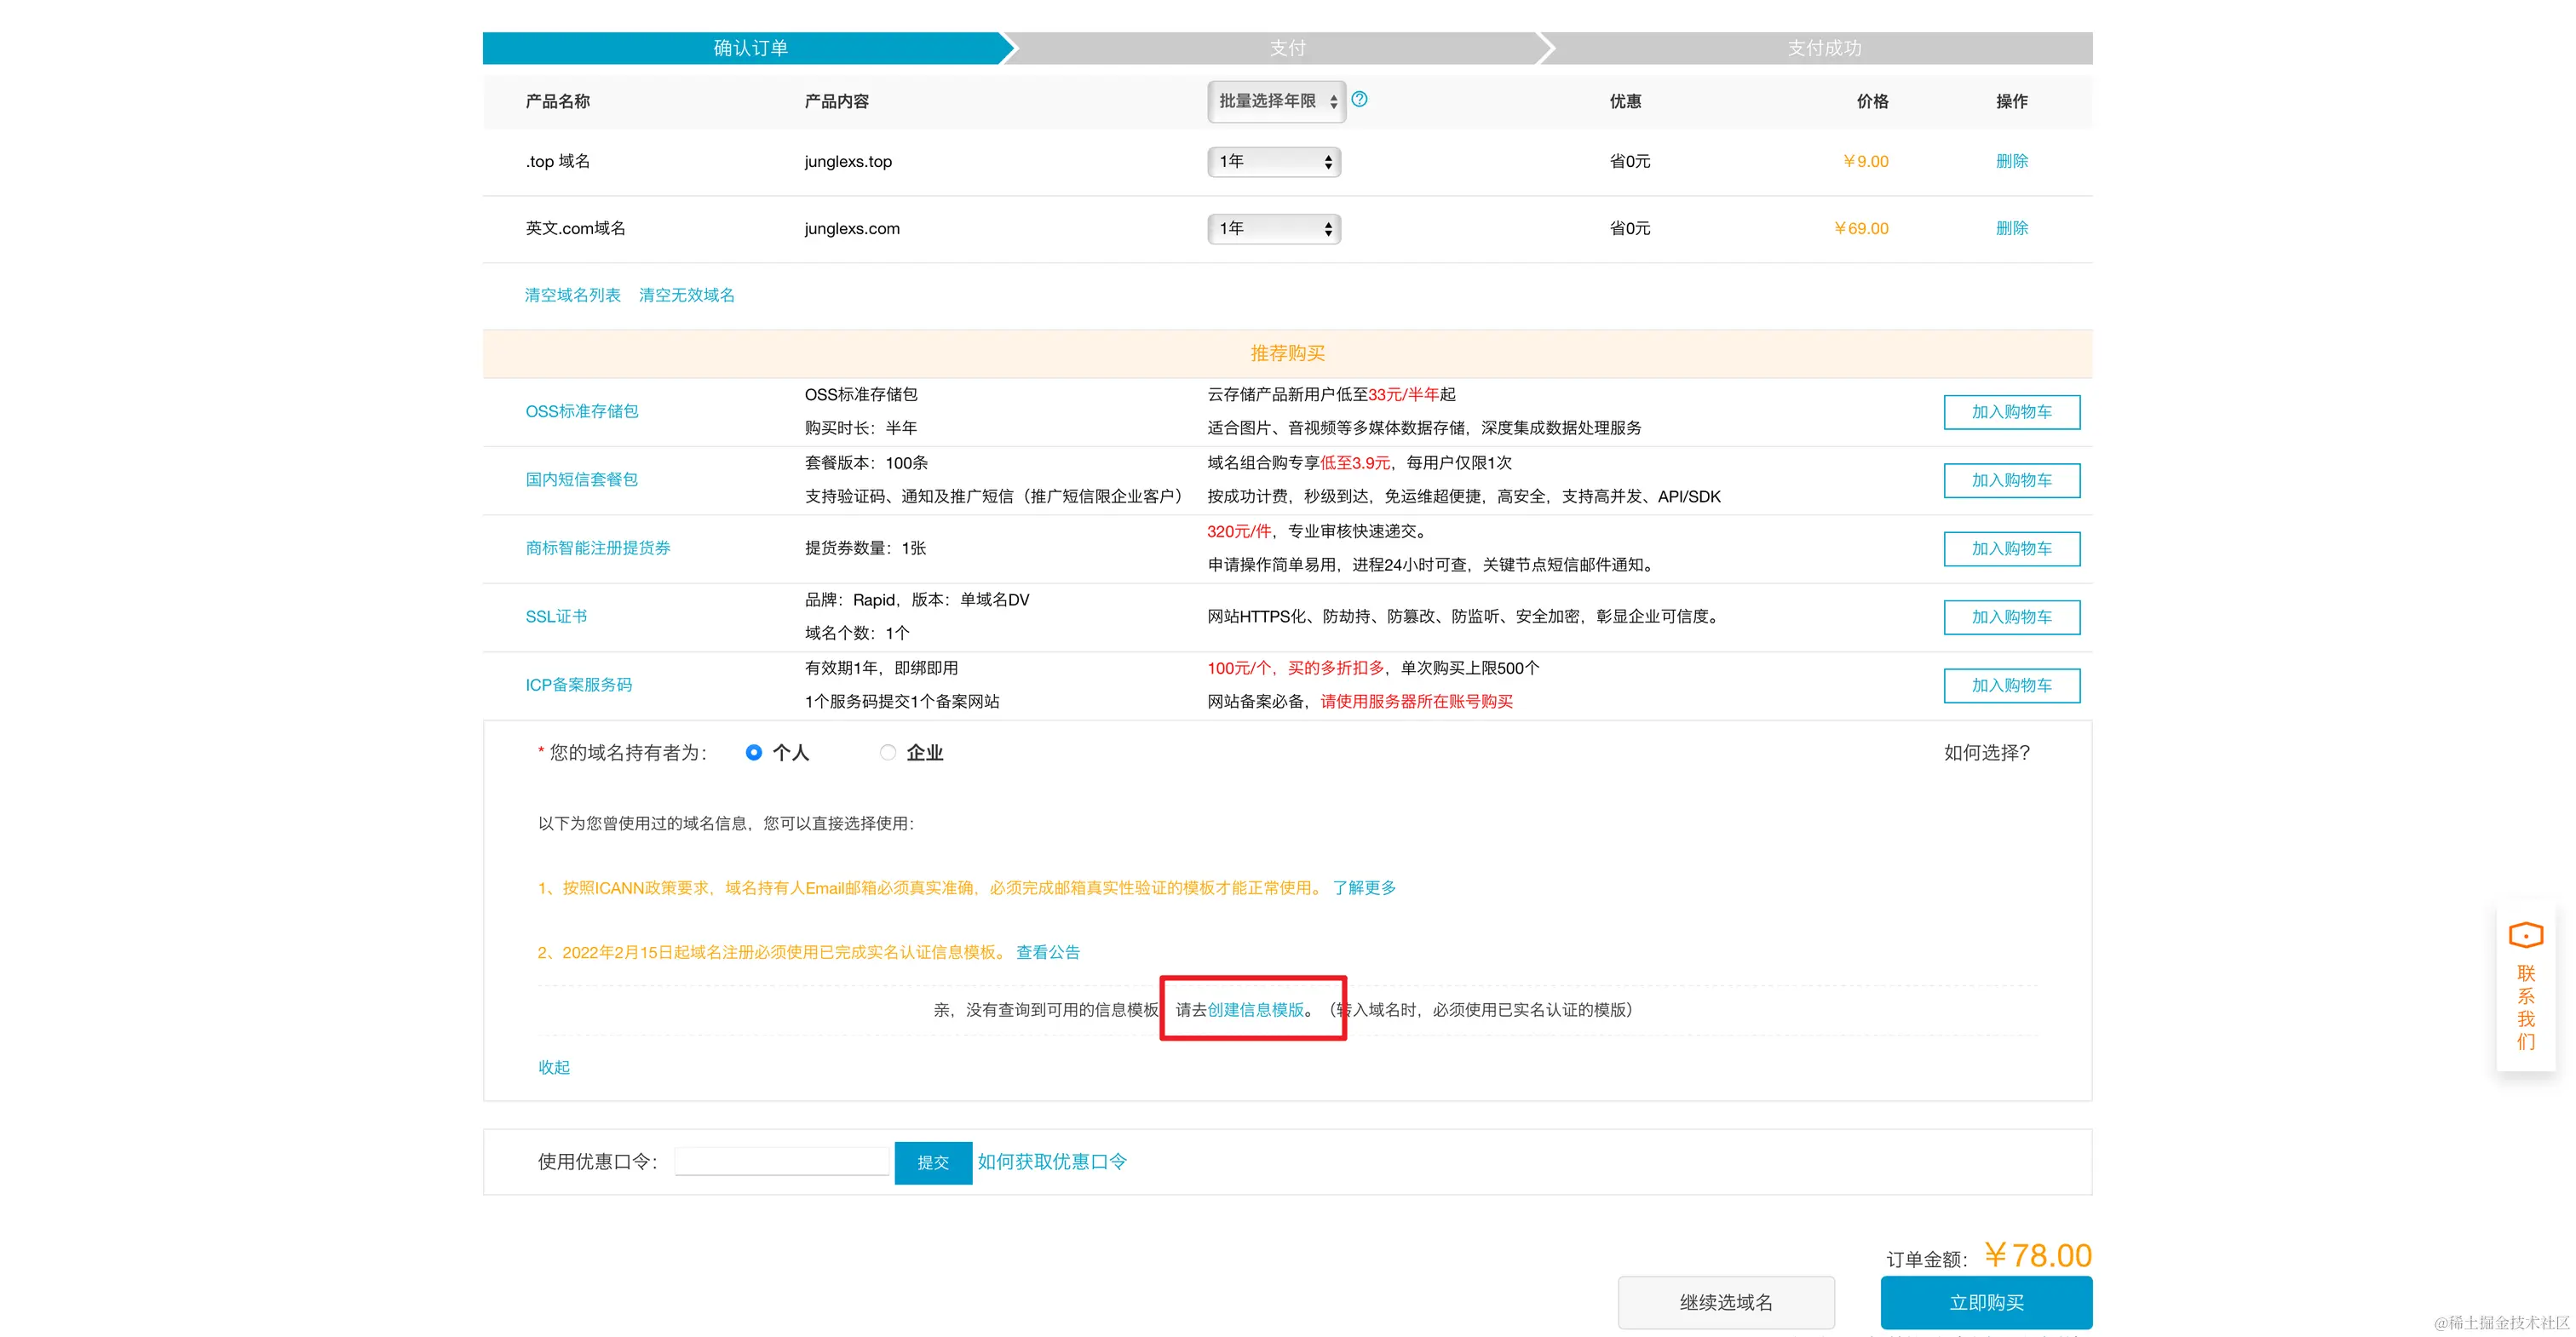Focus the 使用优惠口令 input field
Image resolution: width=2576 pixels, height=1337 pixels.
tap(781, 1162)
